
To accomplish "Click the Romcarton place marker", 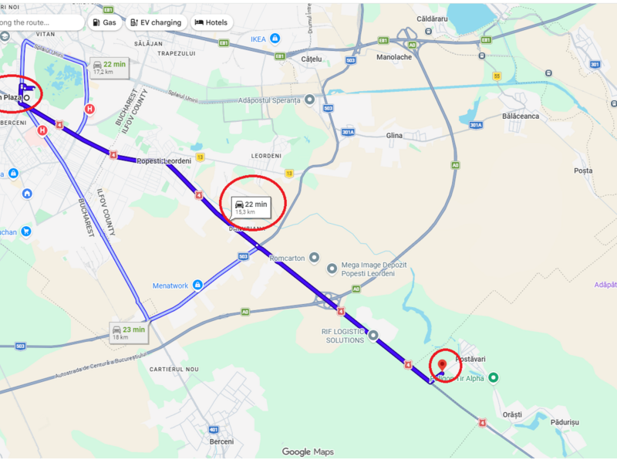I will (x=314, y=258).
